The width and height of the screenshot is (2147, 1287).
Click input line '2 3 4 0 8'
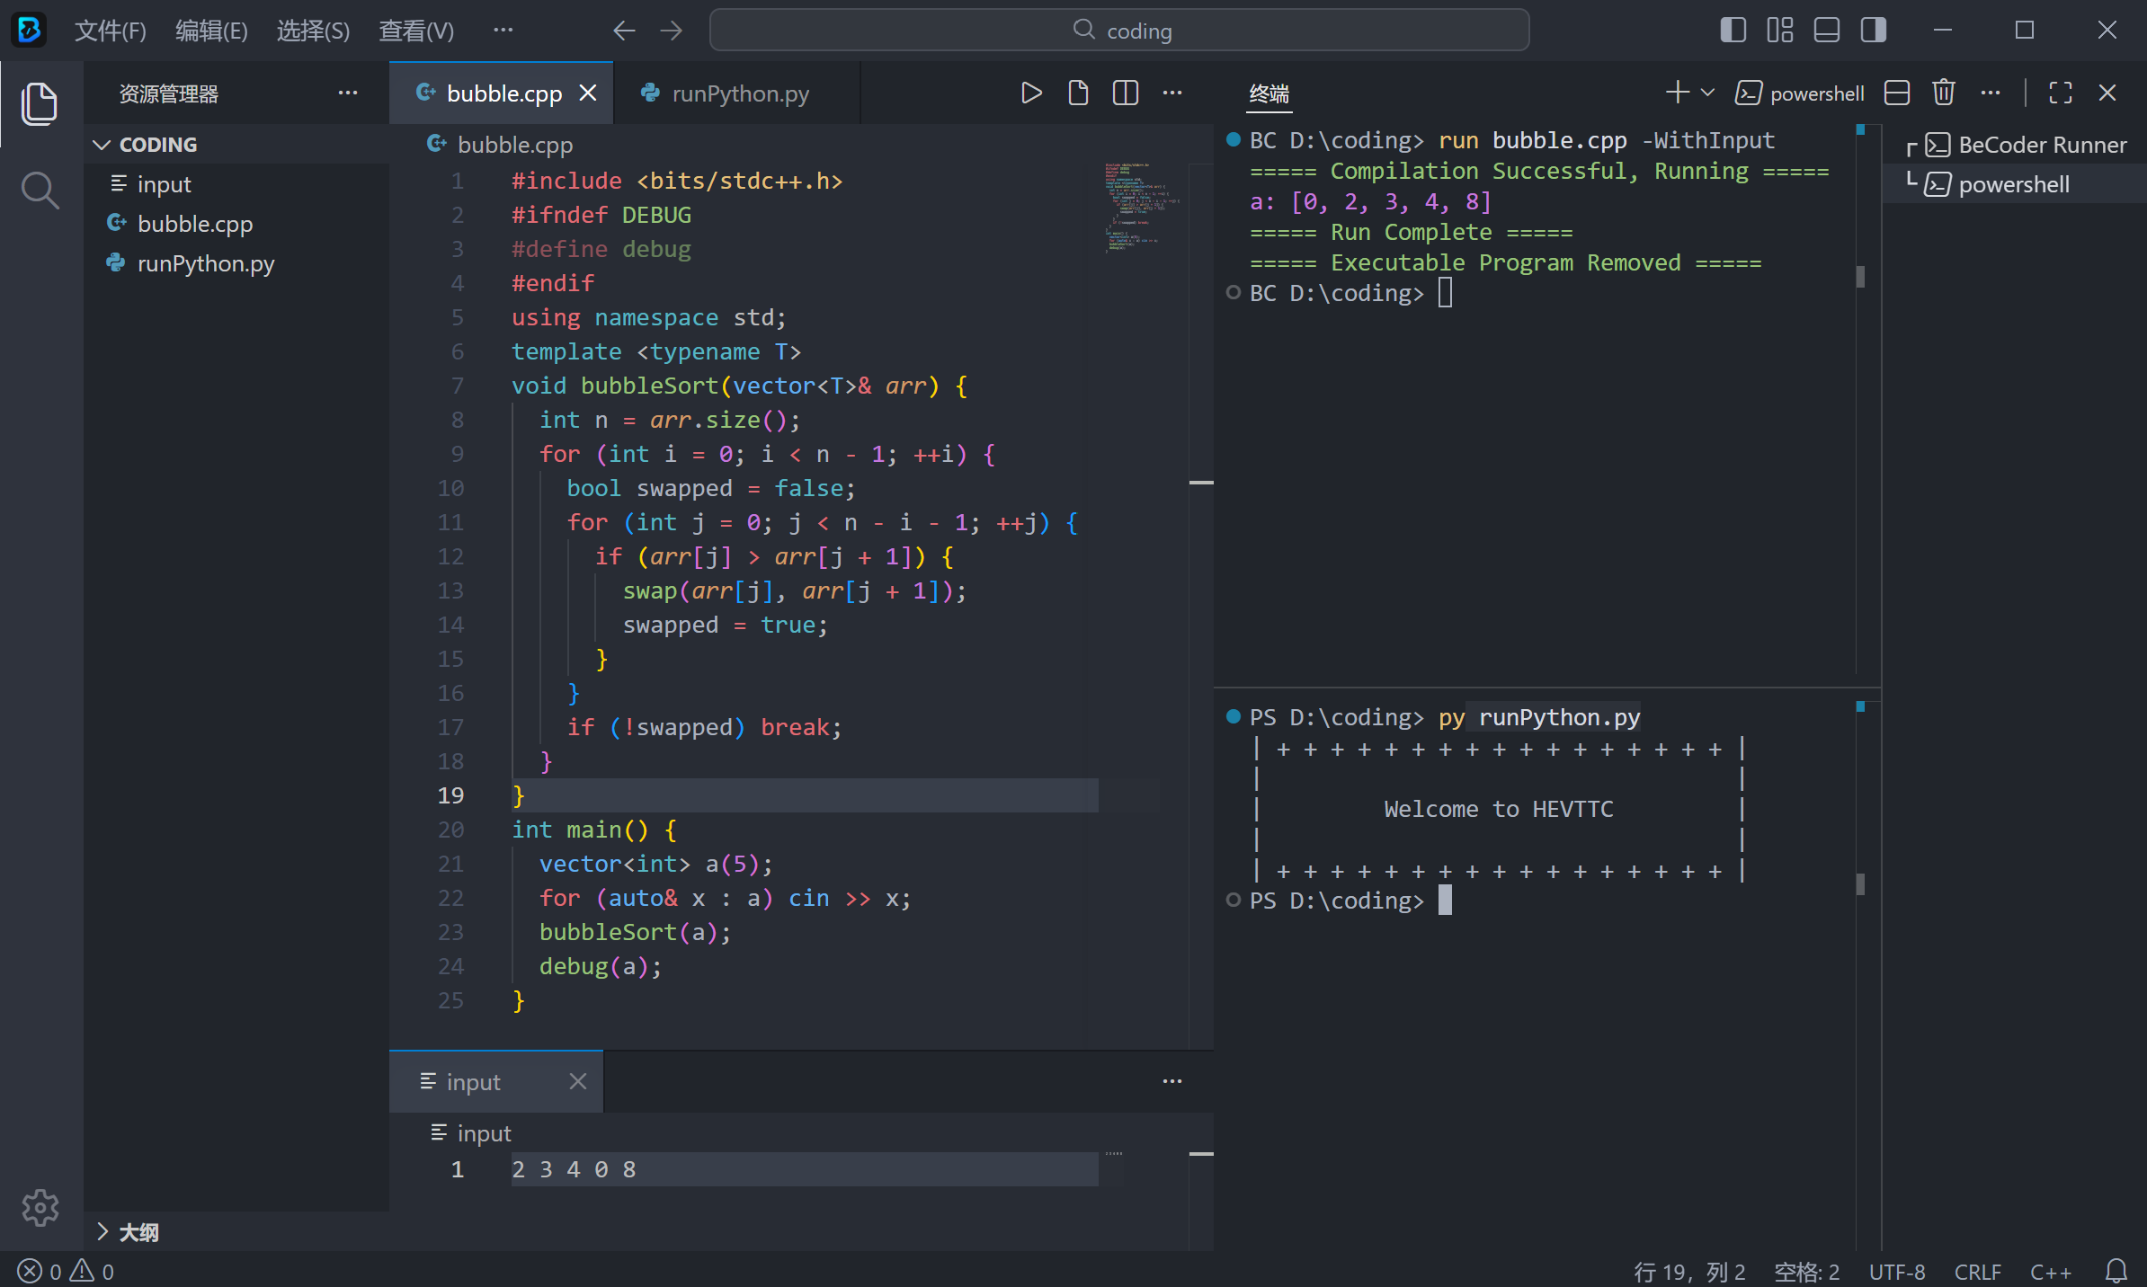[x=574, y=1169]
